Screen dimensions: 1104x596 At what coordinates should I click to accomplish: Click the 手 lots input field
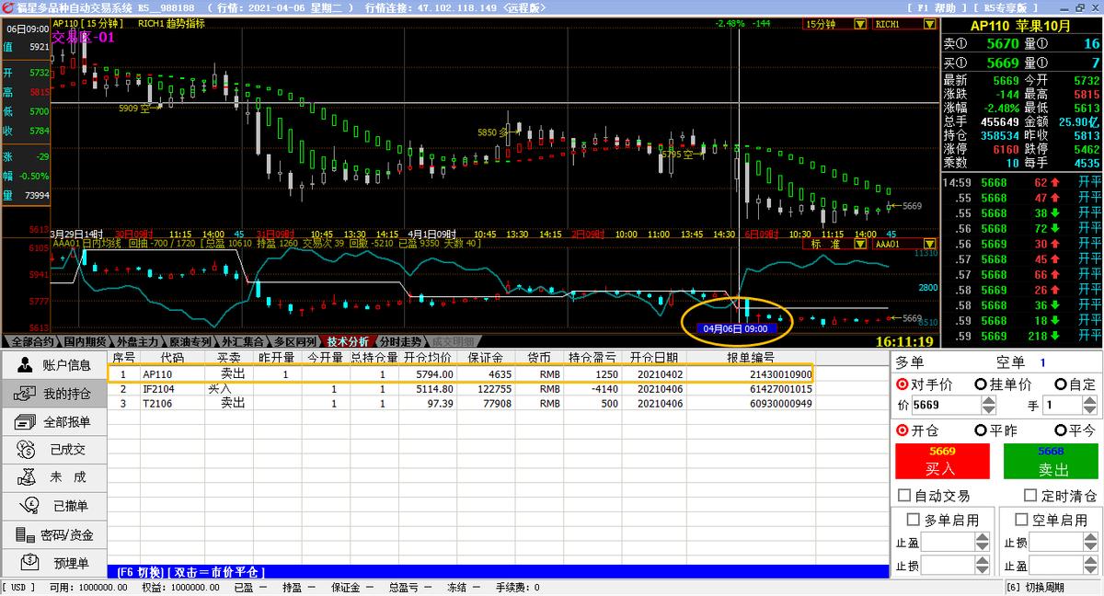pyautogui.click(x=1064, y=405)
